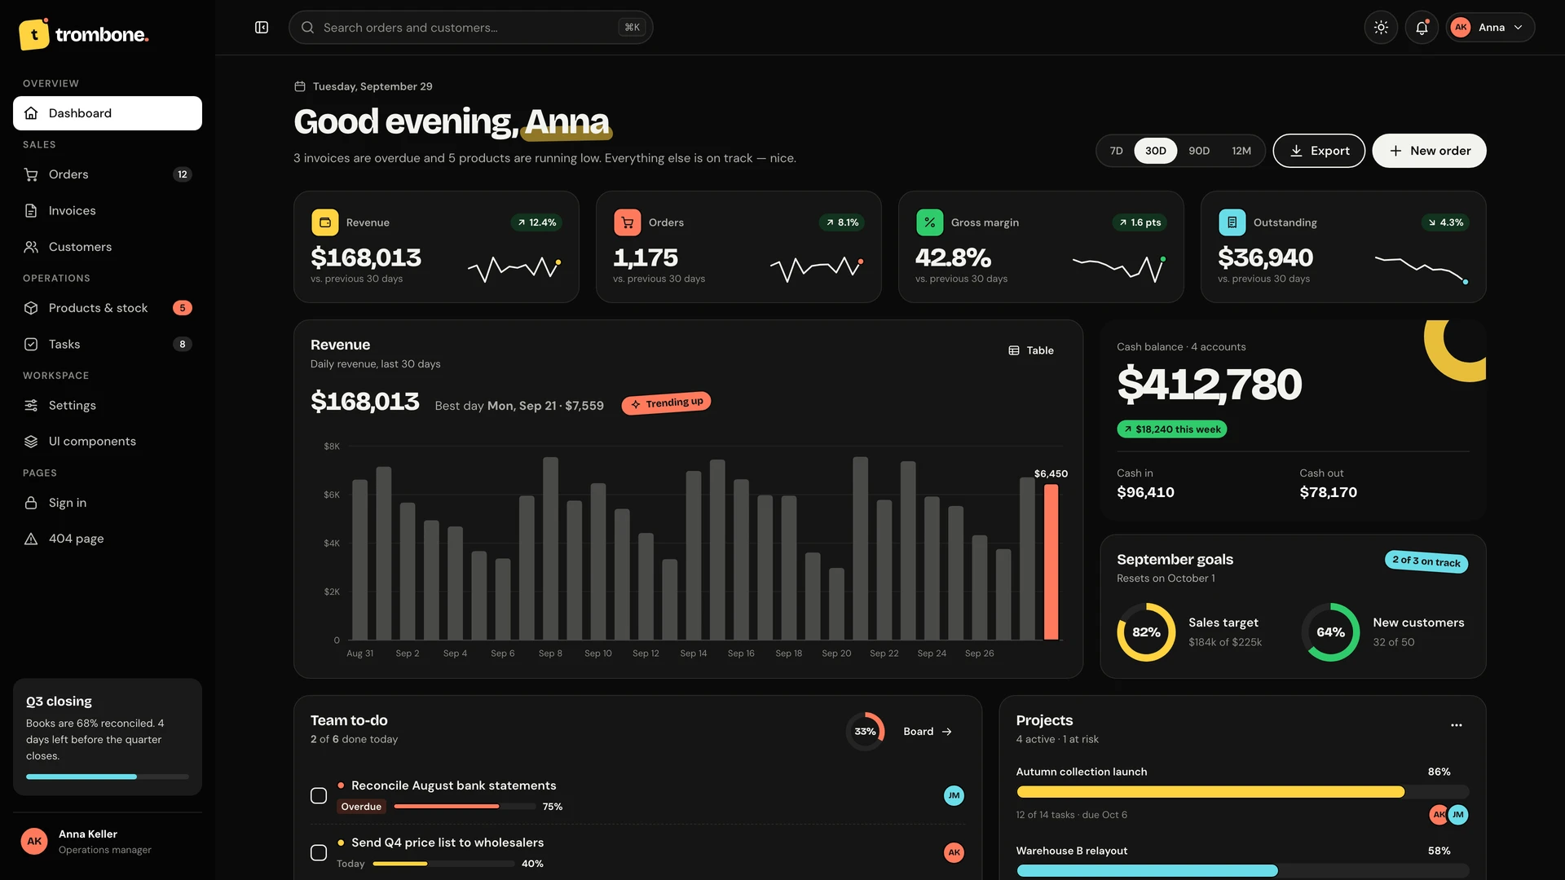
Task: Create a New order
Action: click(x=1429, y=151)
